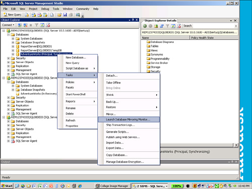The width and height of the screenshot is (252, 189).
Task: Click the Open File folder icon in toolbar
Action: [x=59, y=15]
